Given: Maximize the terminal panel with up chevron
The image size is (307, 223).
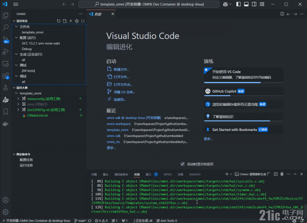Looking at the screenshot, I should click(295, 174).
